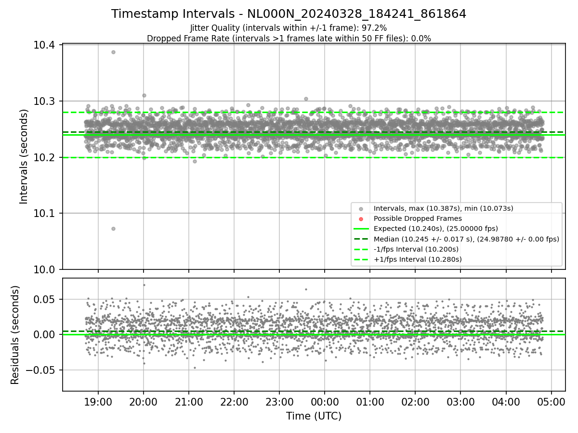Click the "04:00" time tick label

tap(506, 402)
